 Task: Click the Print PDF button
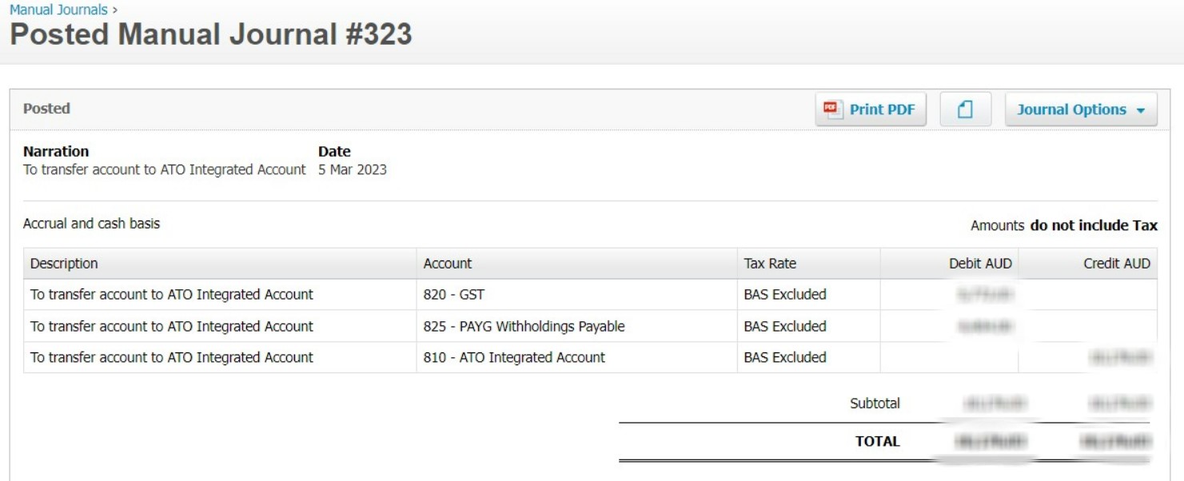click(871, 109)
